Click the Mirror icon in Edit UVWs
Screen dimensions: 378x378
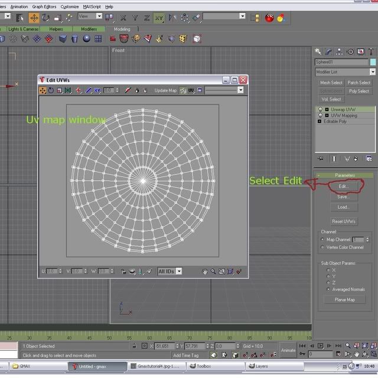click(69, 90)
